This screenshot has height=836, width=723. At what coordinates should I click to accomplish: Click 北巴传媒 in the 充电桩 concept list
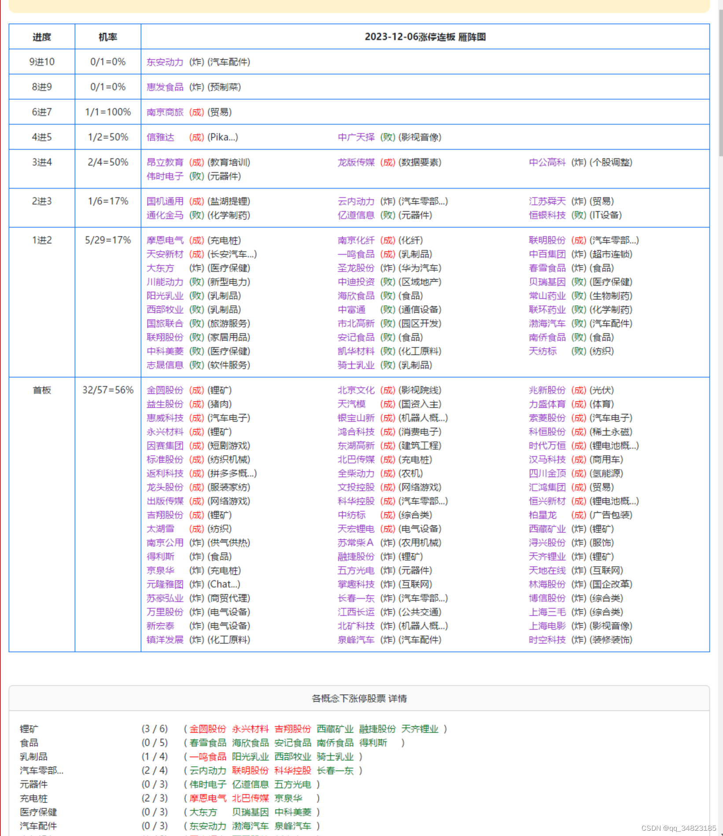coord(251,798)
